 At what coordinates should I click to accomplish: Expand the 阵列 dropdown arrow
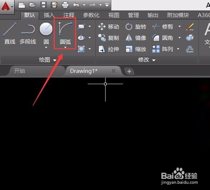(178, 49)
